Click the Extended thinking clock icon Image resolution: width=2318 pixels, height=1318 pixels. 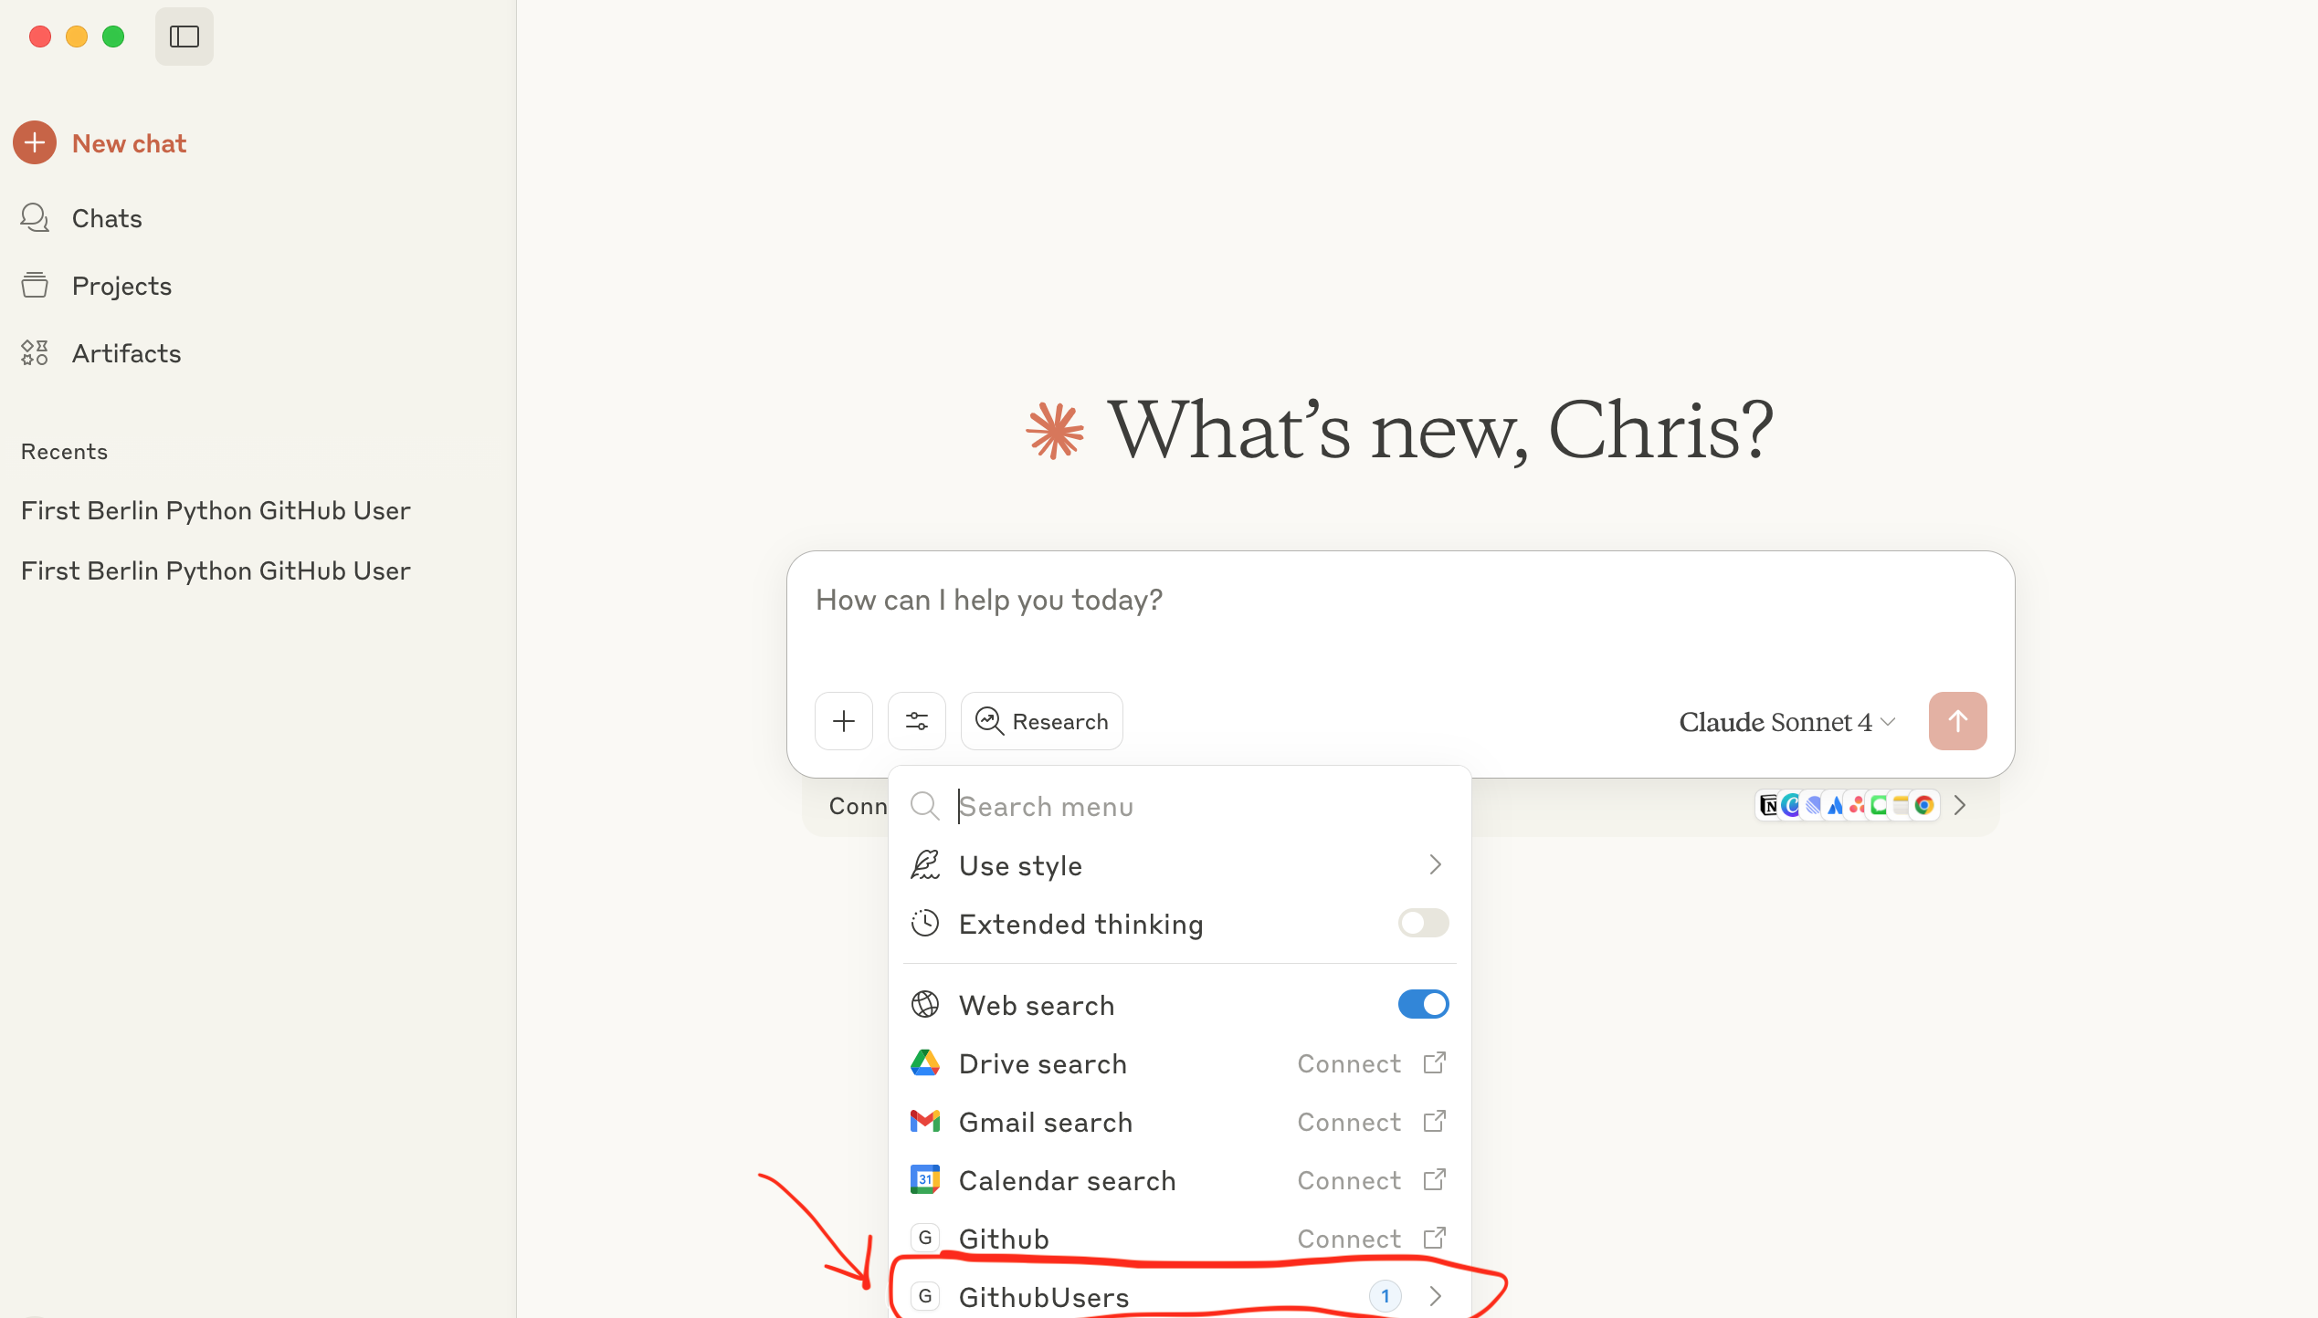click(925, 923)
